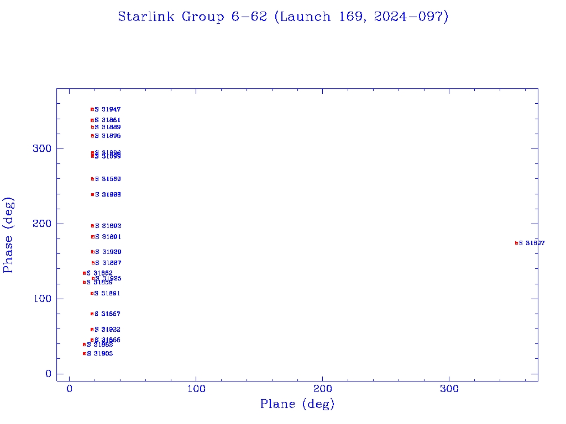Click the 0 tick label on Plane axis
The height and width of the screenshot is (424, 566).
[x=69, y=389]
